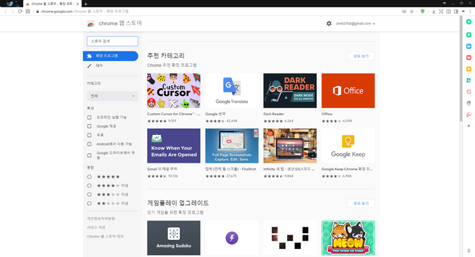The width and height of the screenshot is (475, 257).
Task: Open the Office extension card
Action: point(348,90)
